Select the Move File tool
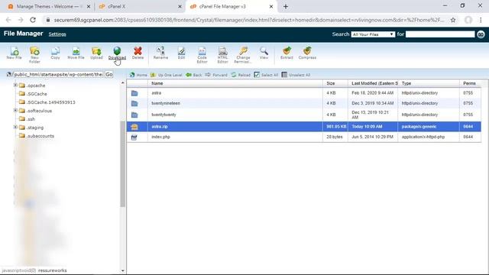The image size is (489, 275). (76, 53)
